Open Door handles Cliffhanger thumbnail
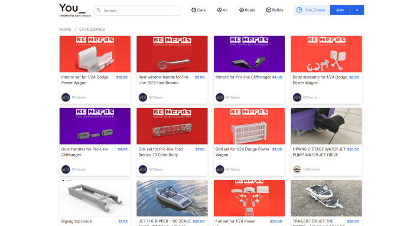The image size is (420, 226). point(95,126)
